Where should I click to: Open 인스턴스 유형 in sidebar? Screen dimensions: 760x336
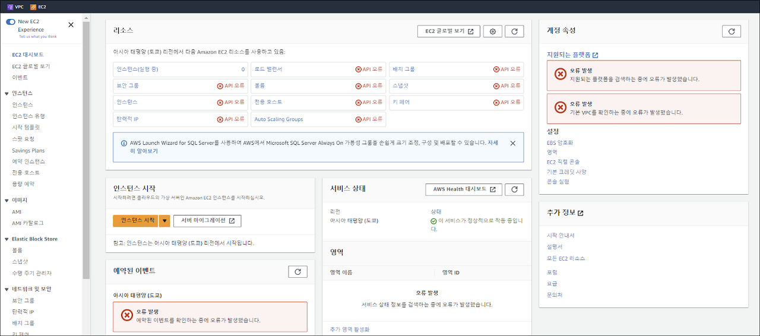(x=28, y=116)
